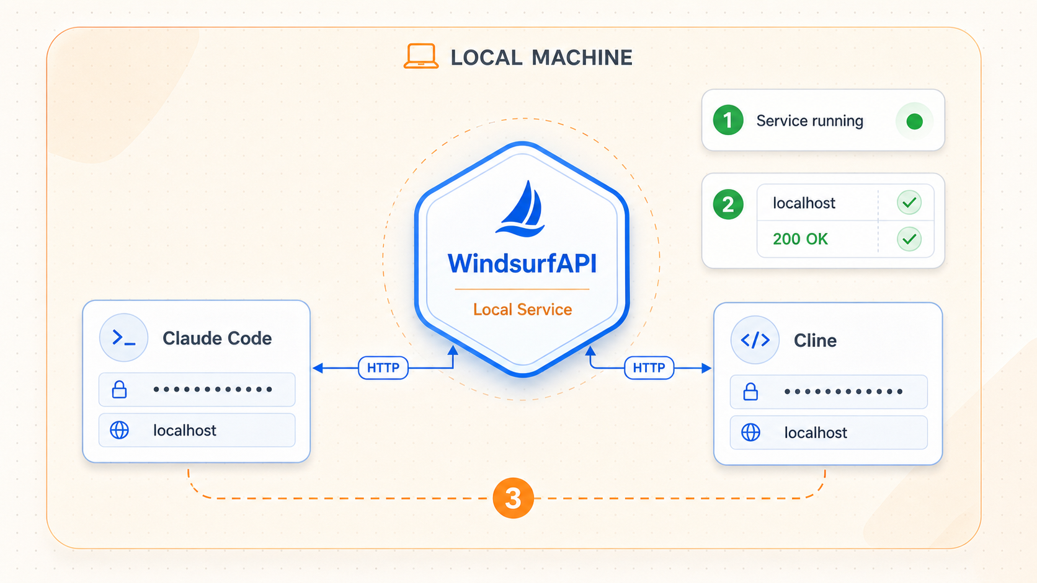This screenshot has width=1037, height=583.
Task: Click the WindsurfAPI title text
Action: [x=522, y=263]
